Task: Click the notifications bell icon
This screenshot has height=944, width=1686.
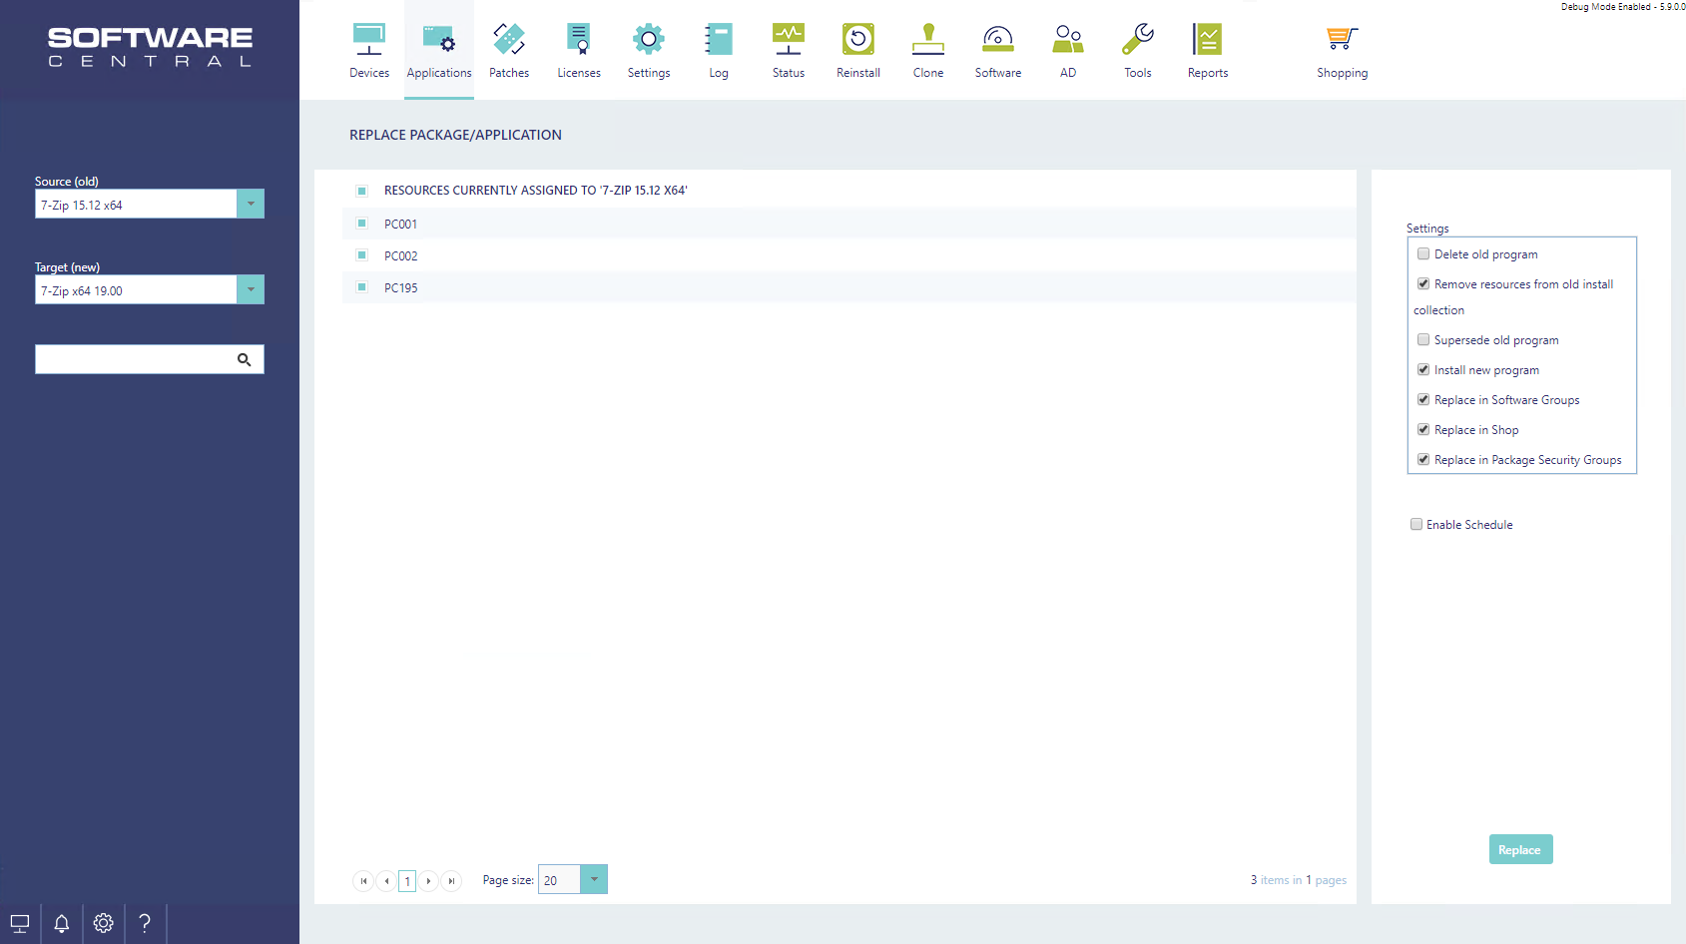Action: pos(62,923)
